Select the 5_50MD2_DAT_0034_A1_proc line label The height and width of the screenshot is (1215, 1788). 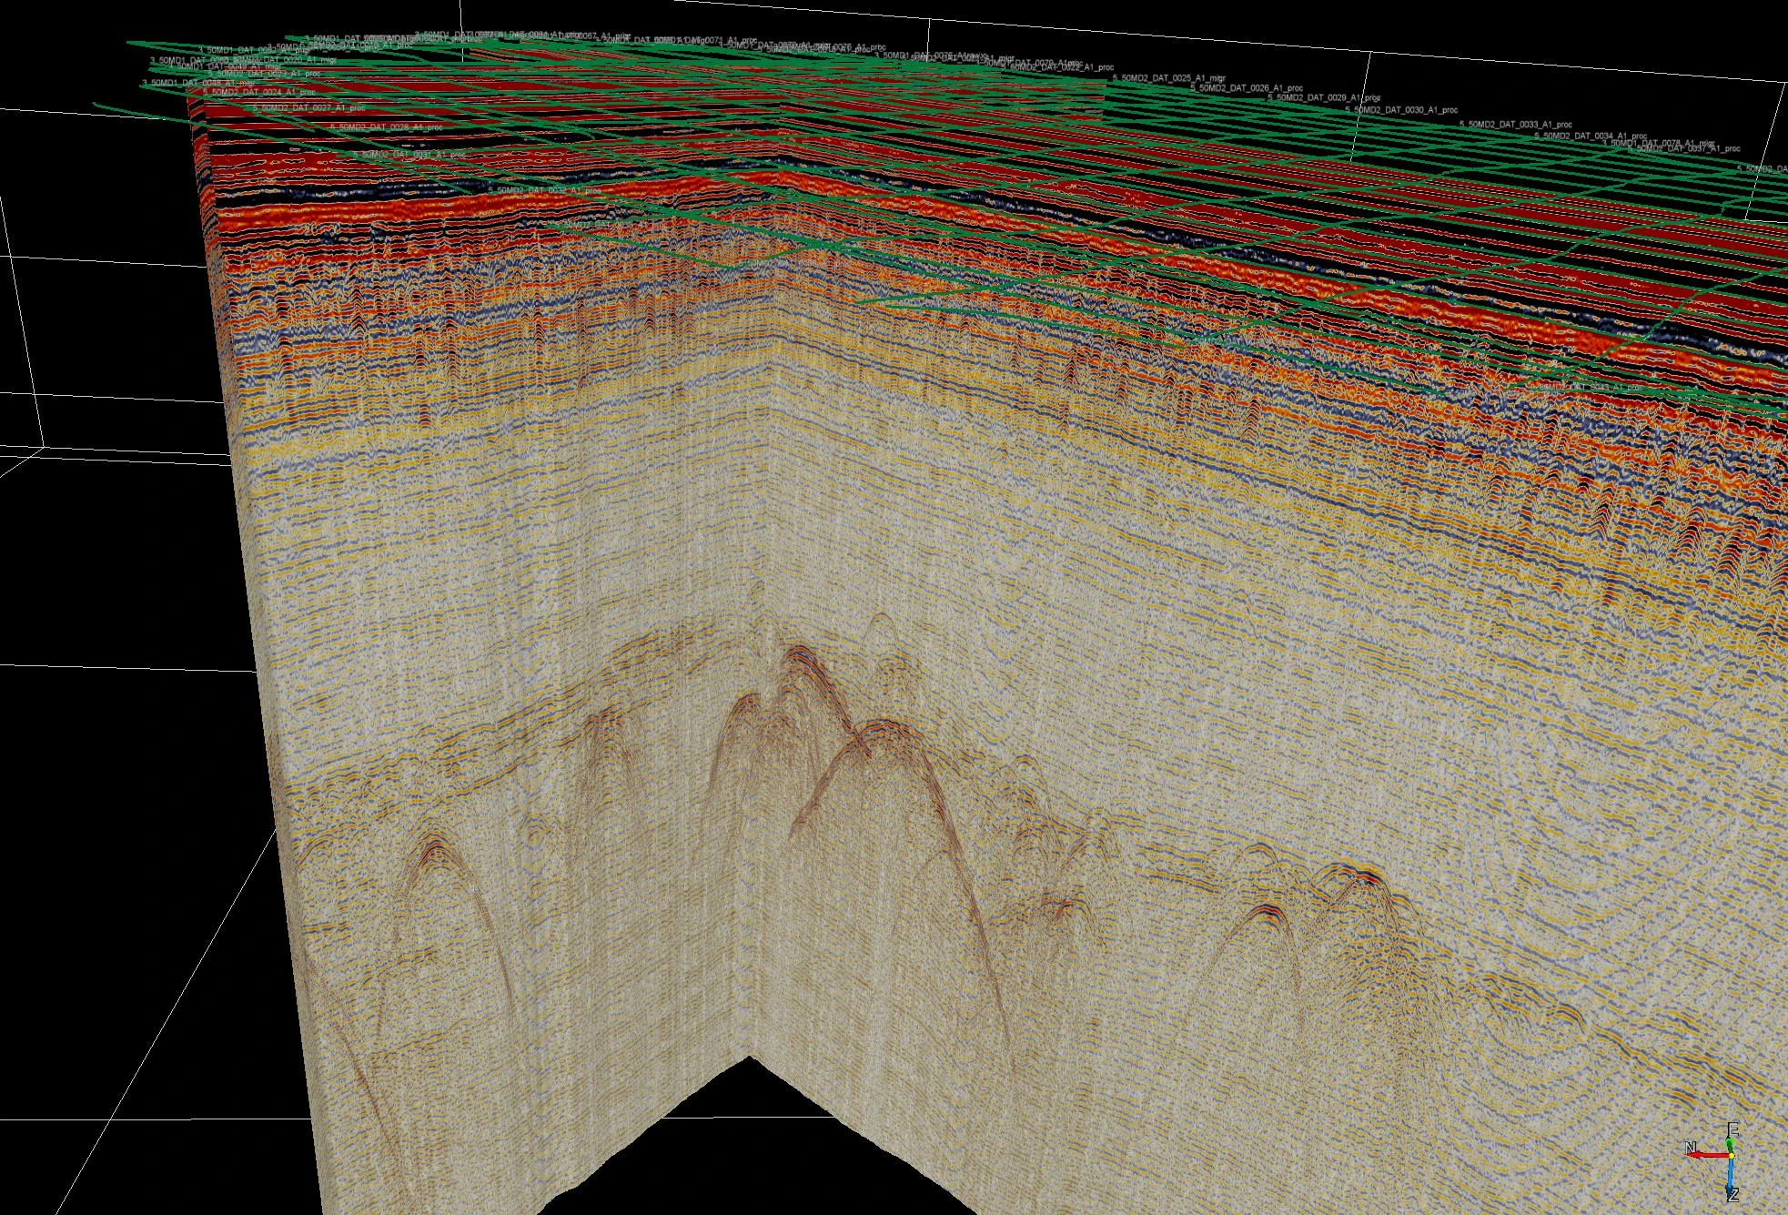(x=1591, y=137)
